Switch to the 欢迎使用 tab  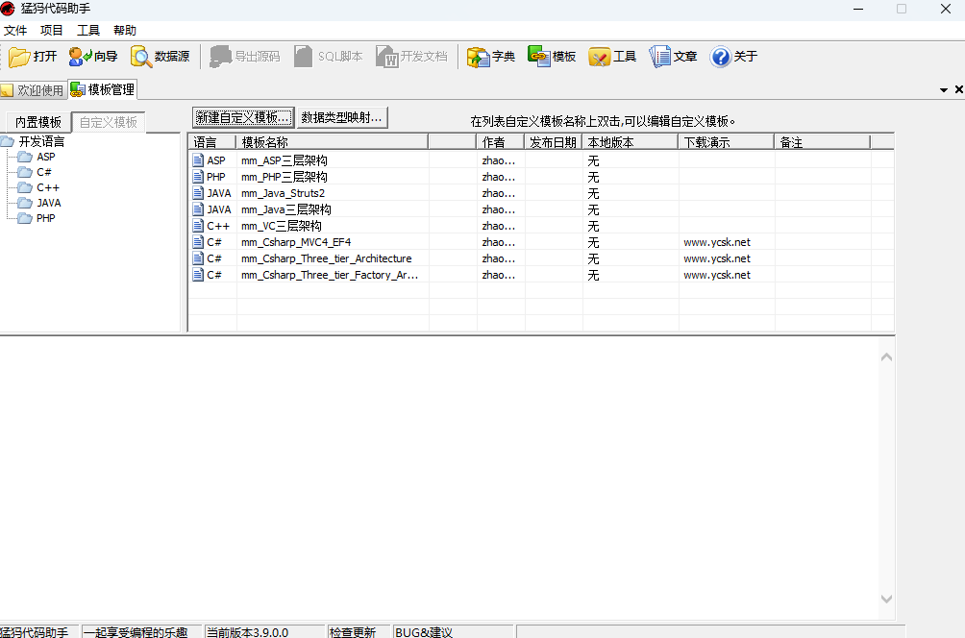[34, 90]
